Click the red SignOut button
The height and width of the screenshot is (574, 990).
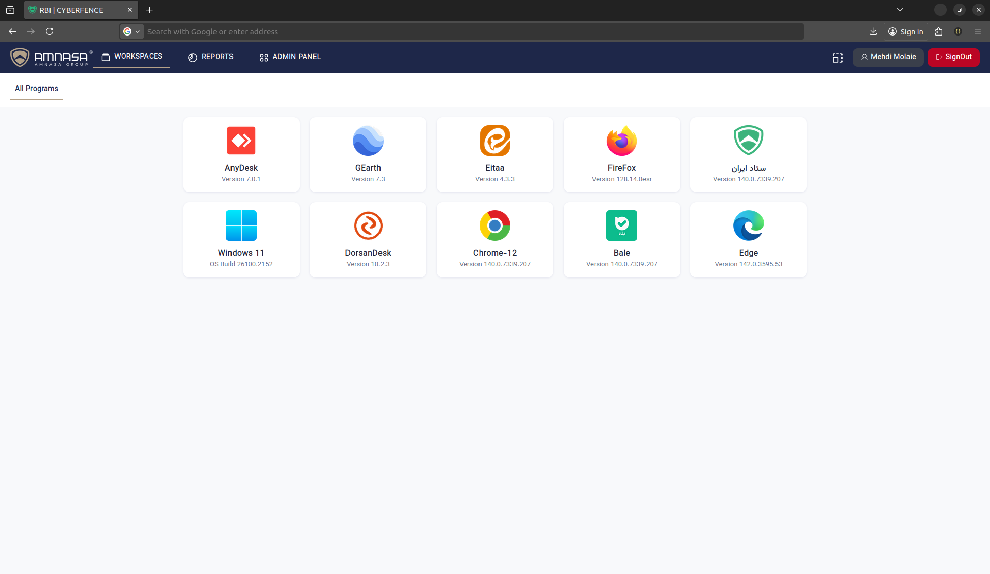954,57
